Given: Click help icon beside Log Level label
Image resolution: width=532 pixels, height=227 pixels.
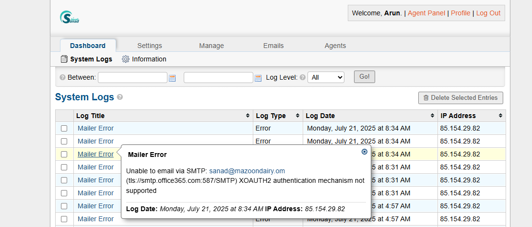Looking at the screenshot, I should point(303,77).
